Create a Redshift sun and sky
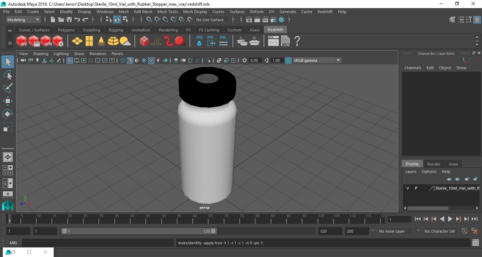Screen dimensions: 482x257 point(125,42)
